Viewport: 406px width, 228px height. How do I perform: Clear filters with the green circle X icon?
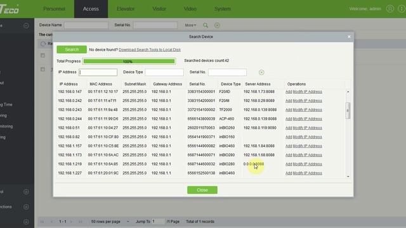(x=261, y=72)
